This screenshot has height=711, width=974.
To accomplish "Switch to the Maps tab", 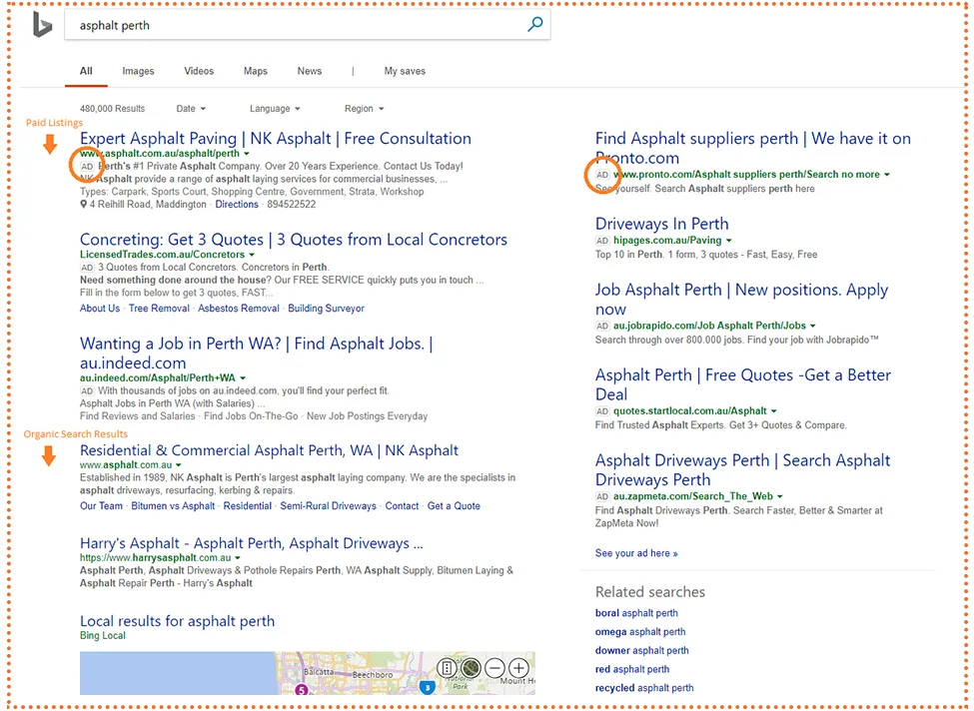I will pyautogui.click(x=256, y=71).
